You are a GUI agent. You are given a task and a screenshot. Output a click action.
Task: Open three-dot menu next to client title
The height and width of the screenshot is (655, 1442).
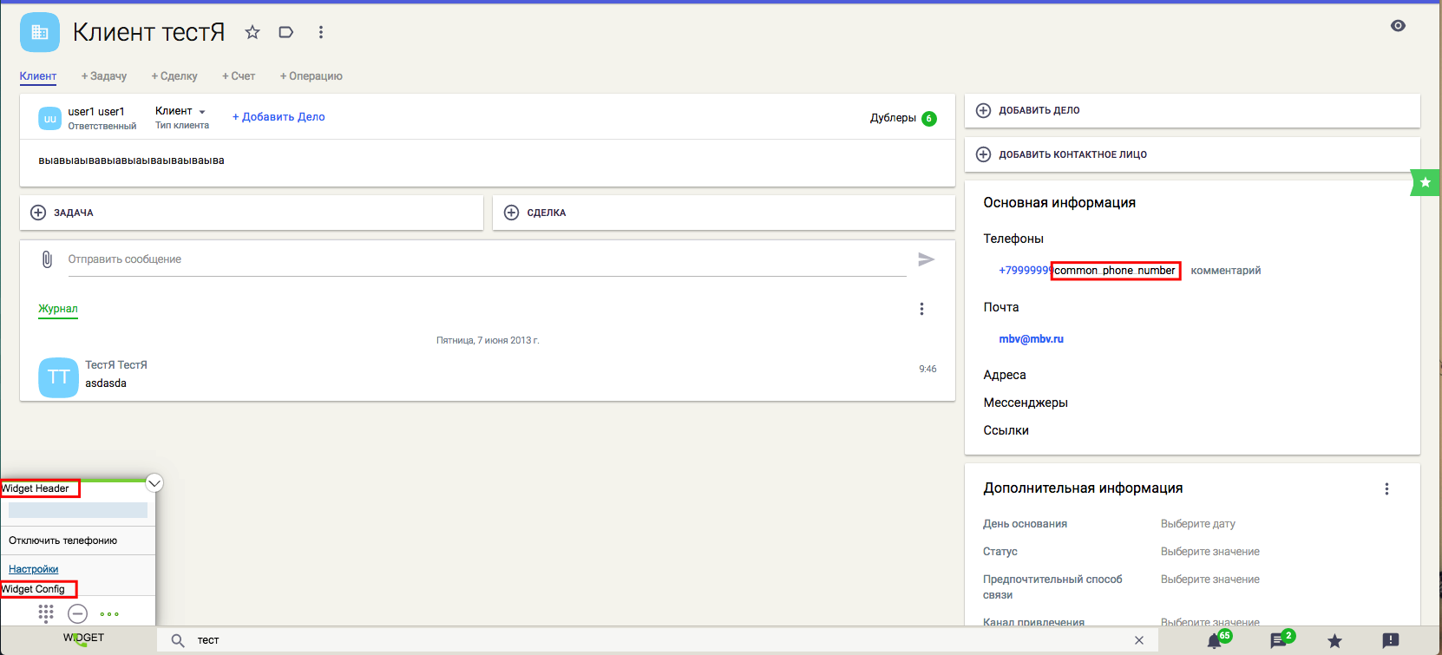[320, 32]
